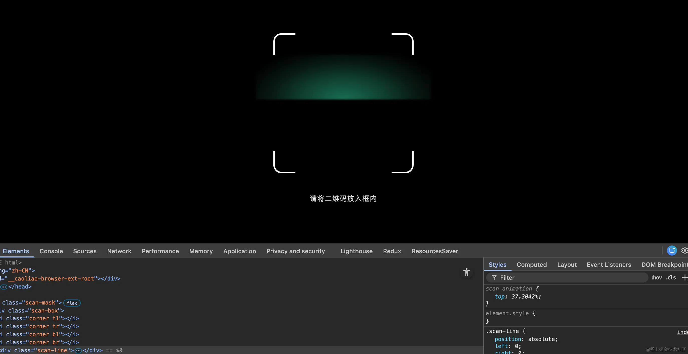688x354 pixels.
Task: Click the funnel filter icon in Styles
Action: click(x=494, y=278)
